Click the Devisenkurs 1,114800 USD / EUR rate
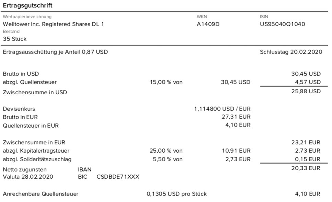This screenshot has width=332, height=202. (222, 109)
